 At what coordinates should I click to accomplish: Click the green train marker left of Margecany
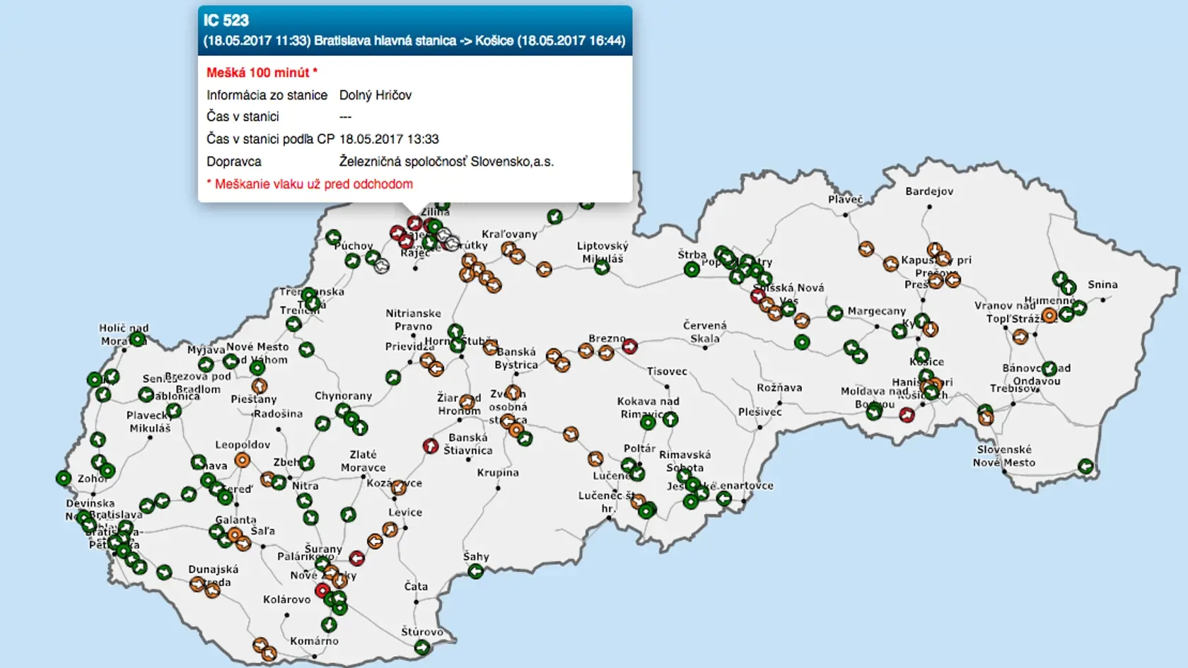tap(835, 312)
